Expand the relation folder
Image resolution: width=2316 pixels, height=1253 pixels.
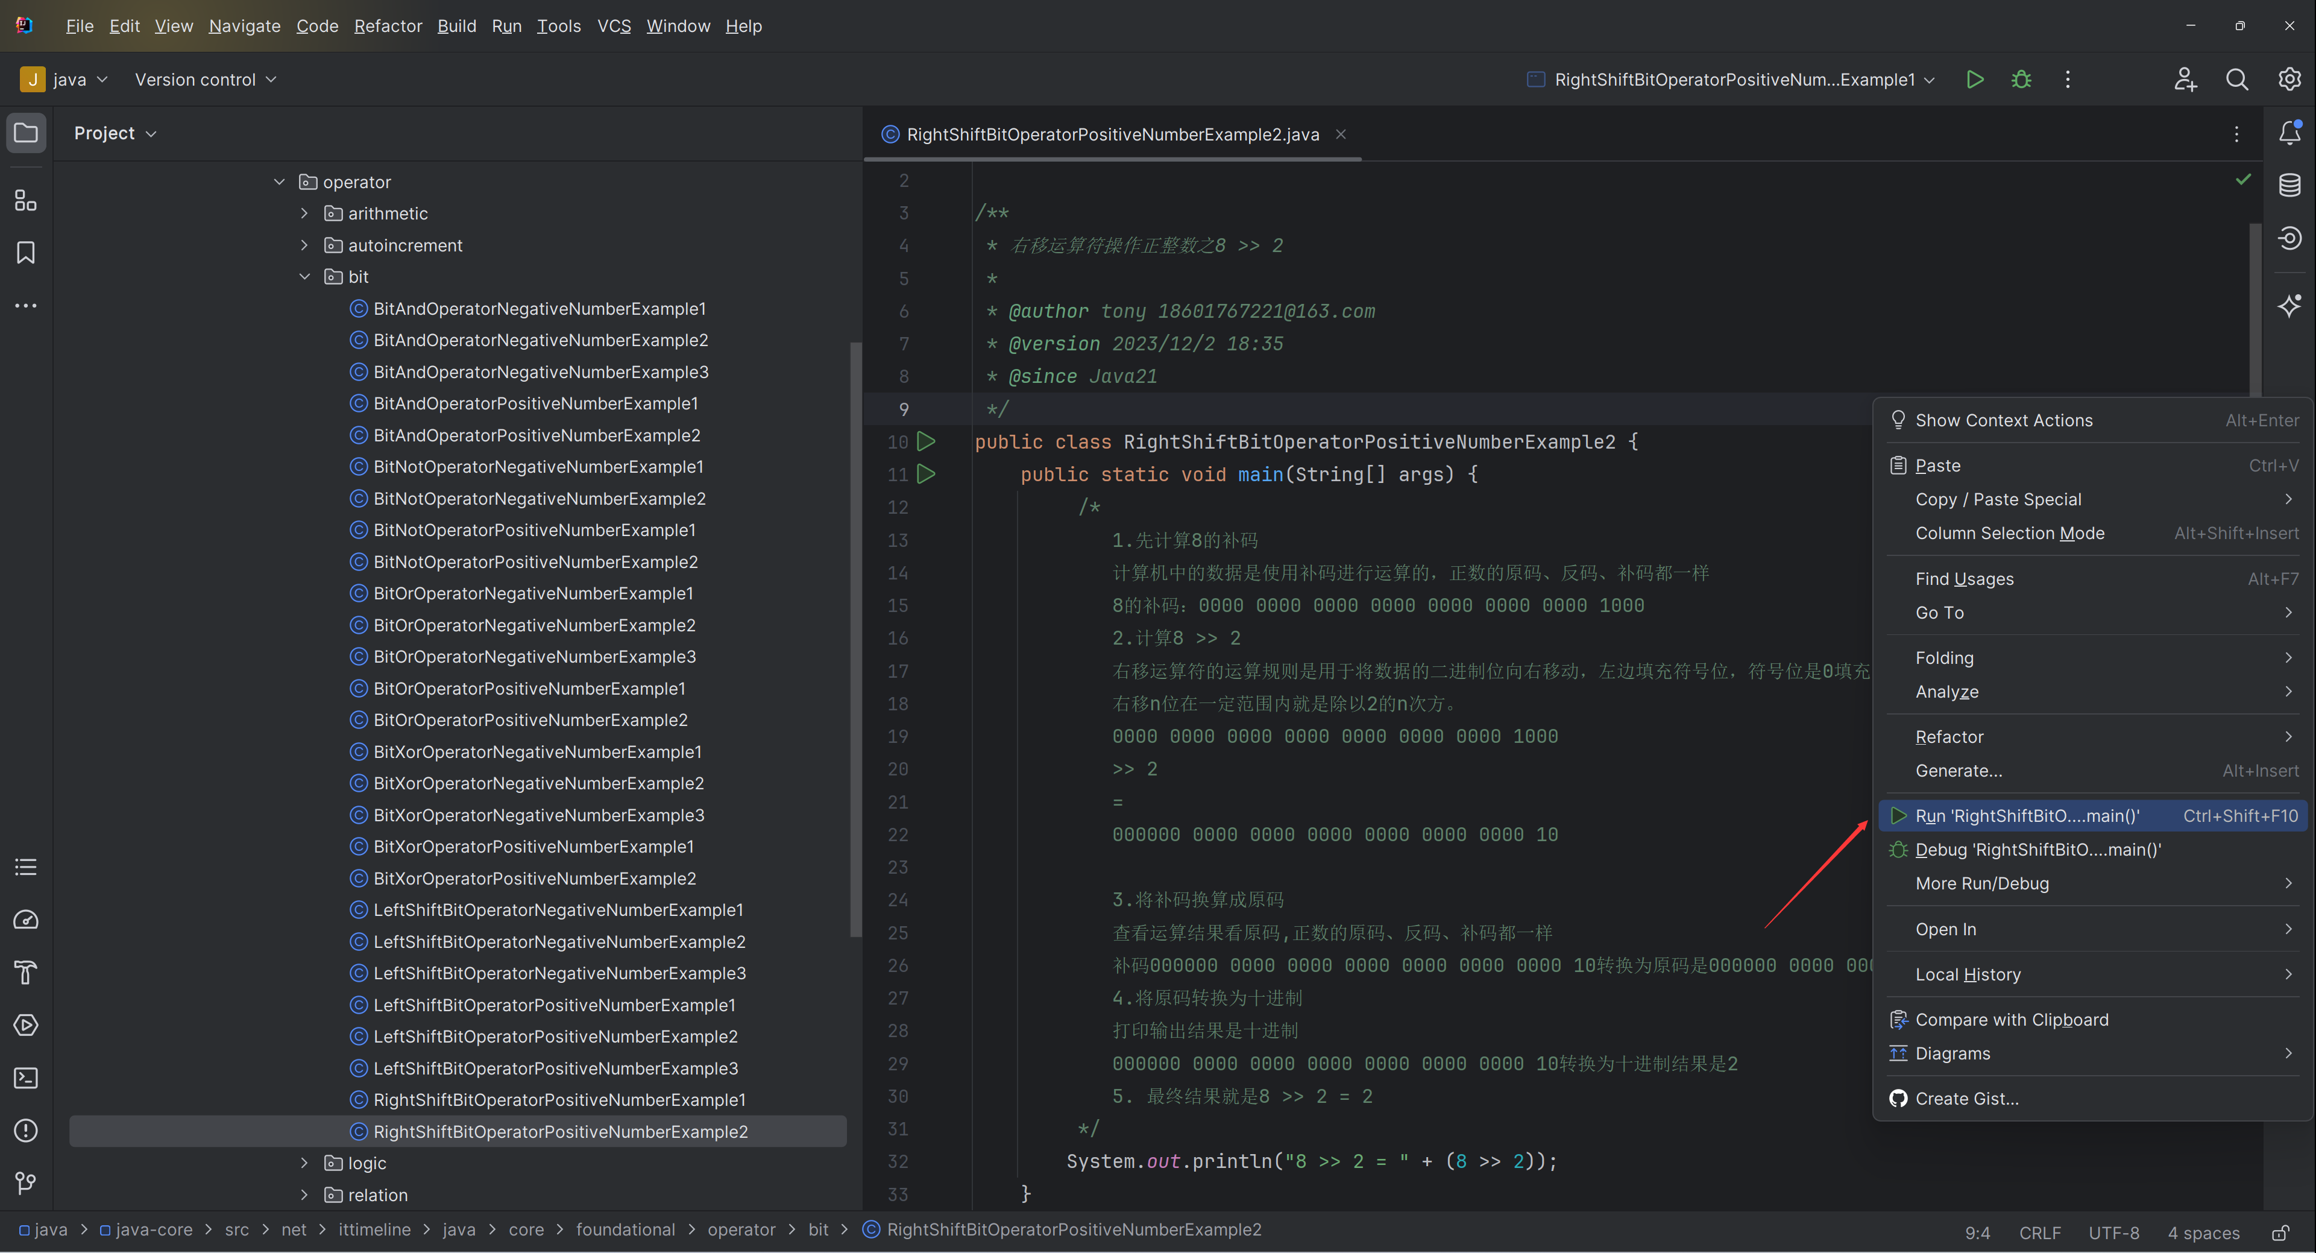tap(304, 1195)
